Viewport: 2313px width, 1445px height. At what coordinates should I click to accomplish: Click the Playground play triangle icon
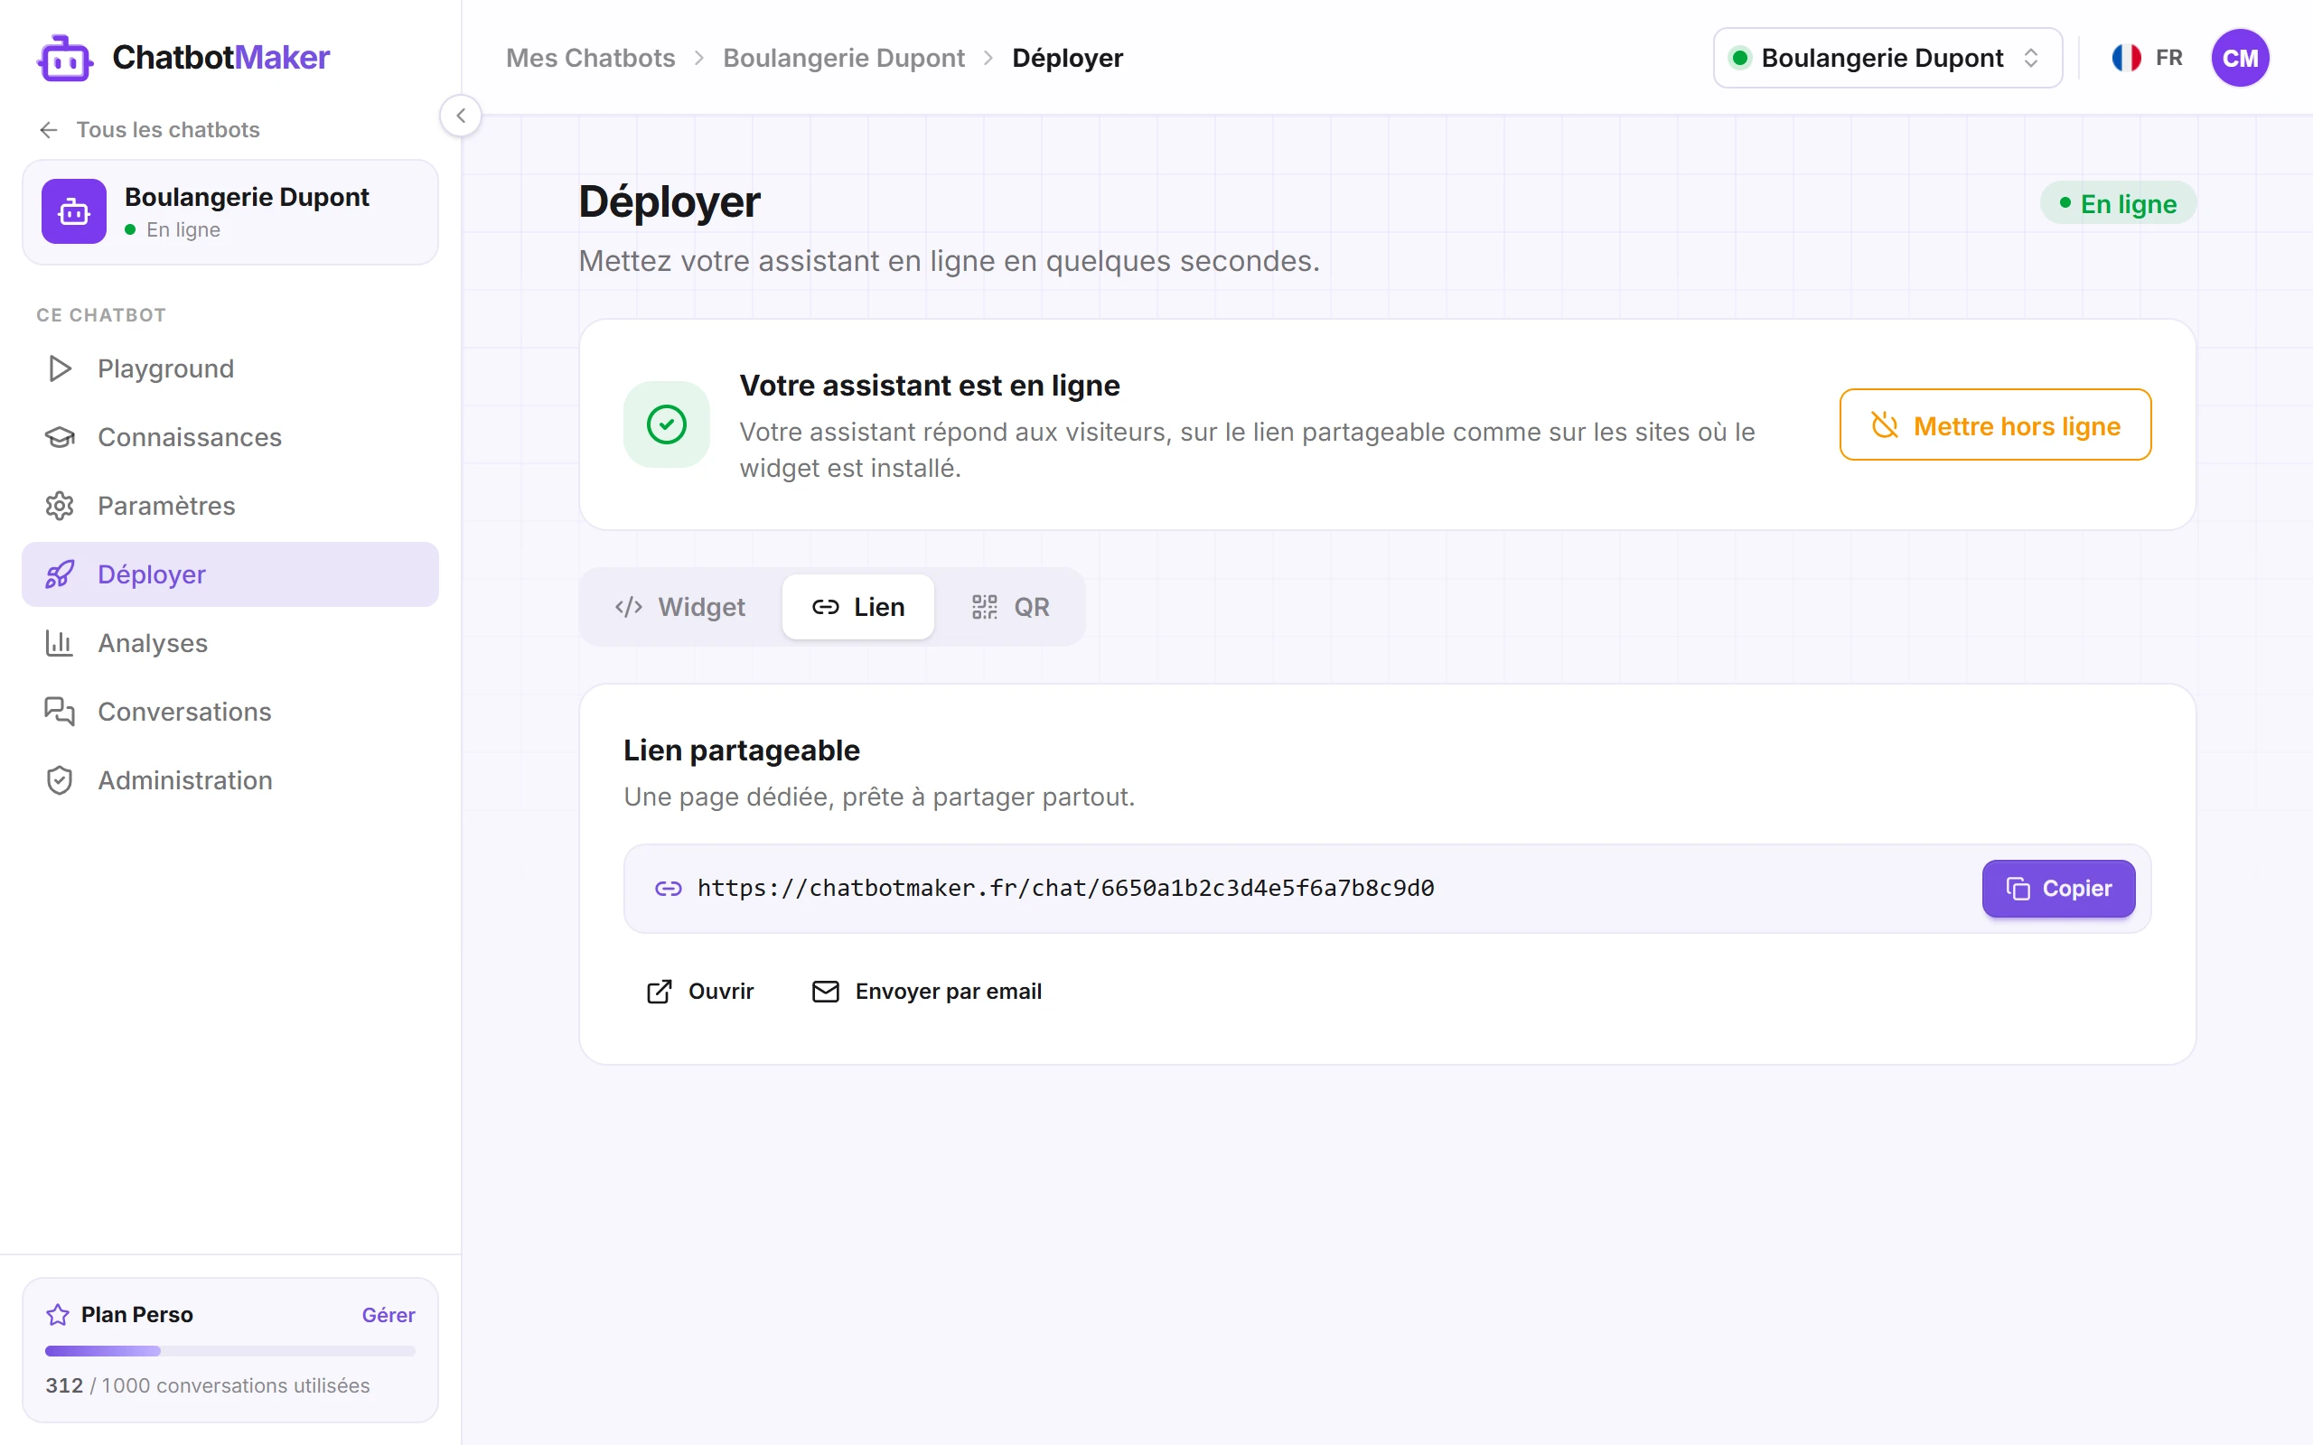click(60, 368)
